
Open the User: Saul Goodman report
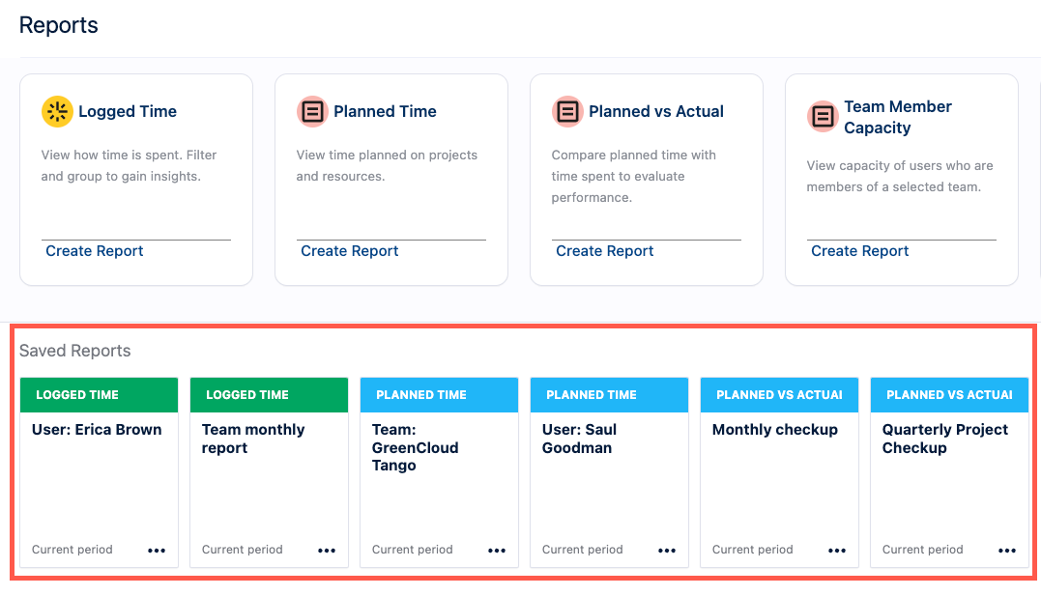(x=579, y=439)
